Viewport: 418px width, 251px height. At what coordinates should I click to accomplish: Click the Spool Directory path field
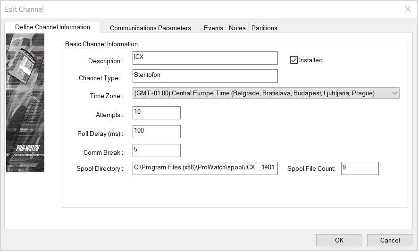pyautogui.click(x=205, y=168)
